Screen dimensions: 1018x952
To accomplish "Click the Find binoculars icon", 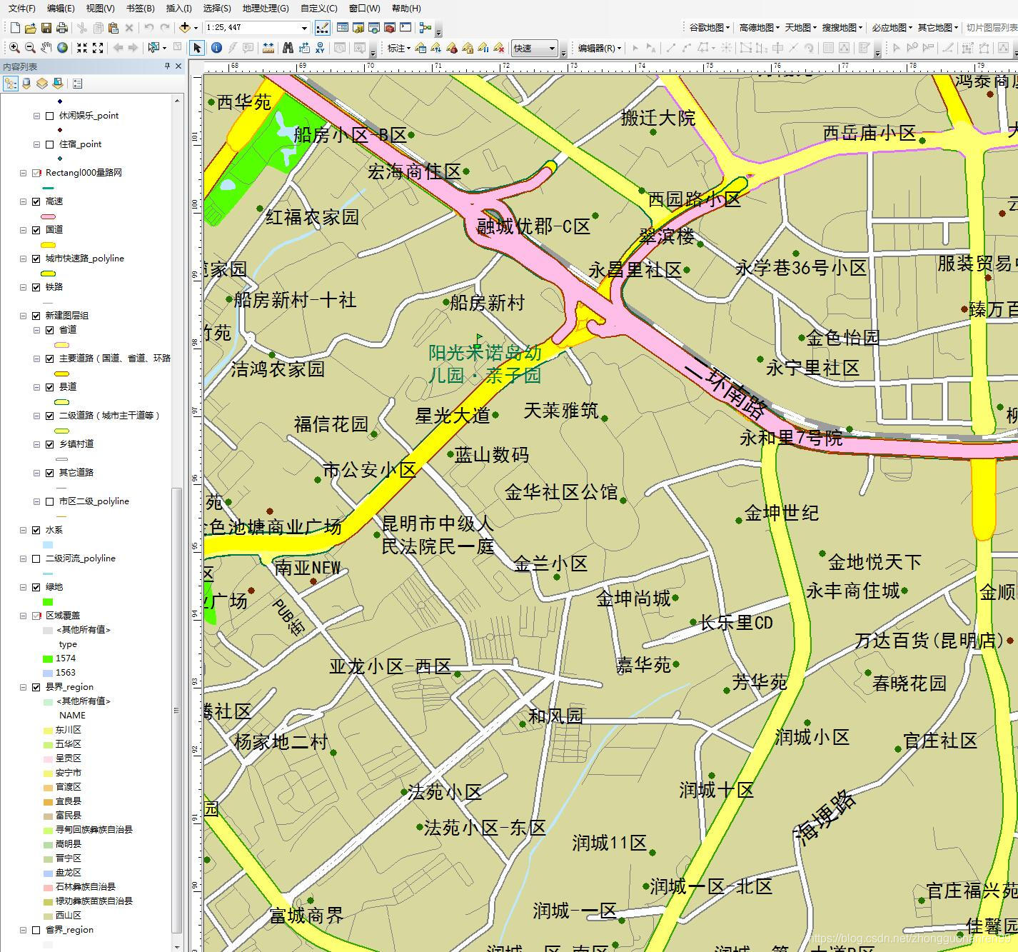I will 288,48.
